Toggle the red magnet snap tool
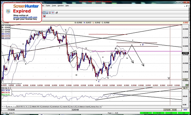The width and height of the screenshot is (191, 115). [44, 16]
